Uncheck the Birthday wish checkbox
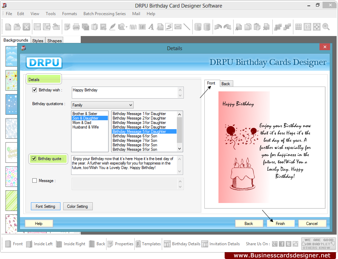 [34, 90]
